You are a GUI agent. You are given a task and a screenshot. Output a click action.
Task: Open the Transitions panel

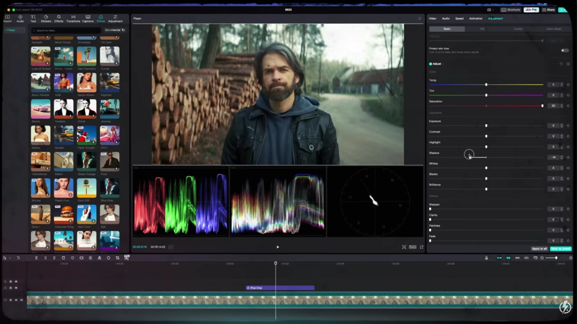[73, 19]
